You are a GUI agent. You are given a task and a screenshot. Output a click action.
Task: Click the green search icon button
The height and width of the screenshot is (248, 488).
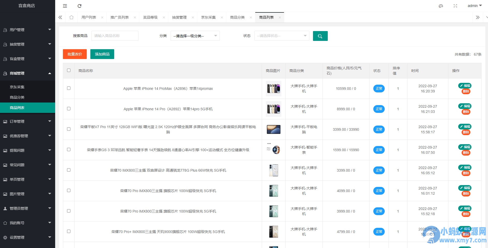[320, 36]
